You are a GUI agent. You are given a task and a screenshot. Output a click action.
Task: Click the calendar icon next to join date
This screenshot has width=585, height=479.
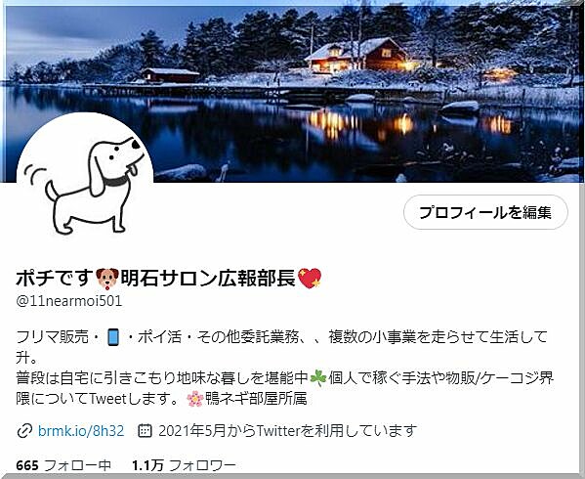(145, 431)
